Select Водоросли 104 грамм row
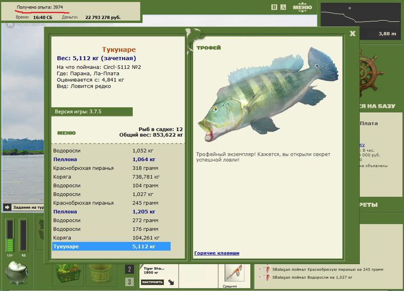Viewport: 404px width, 291px height. click(x=111, y=185)
